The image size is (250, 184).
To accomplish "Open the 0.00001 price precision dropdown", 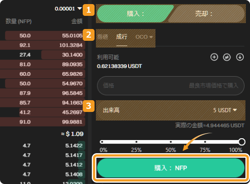I will pos(68,9).
